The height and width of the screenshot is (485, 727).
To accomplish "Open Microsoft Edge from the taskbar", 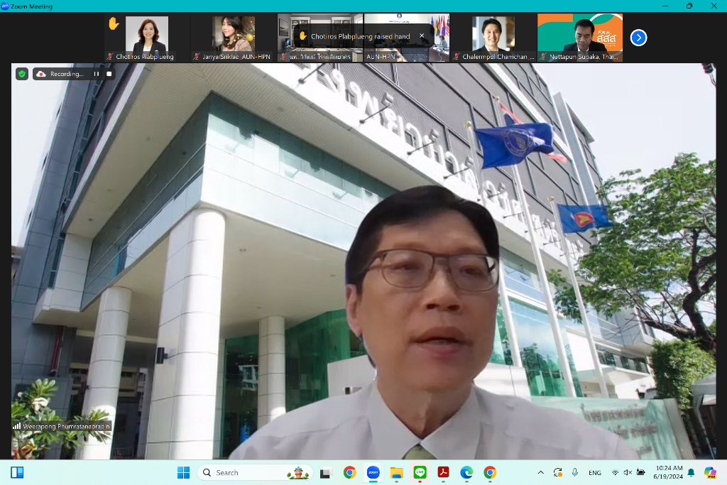I will pyautogui.click(x=466, y=473).
